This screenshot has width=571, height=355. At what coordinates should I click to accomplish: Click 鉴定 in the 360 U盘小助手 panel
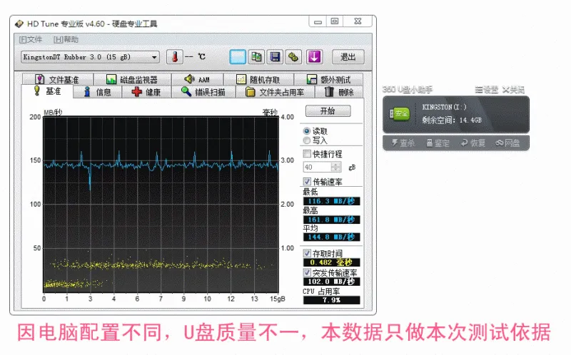coord(438,143)
